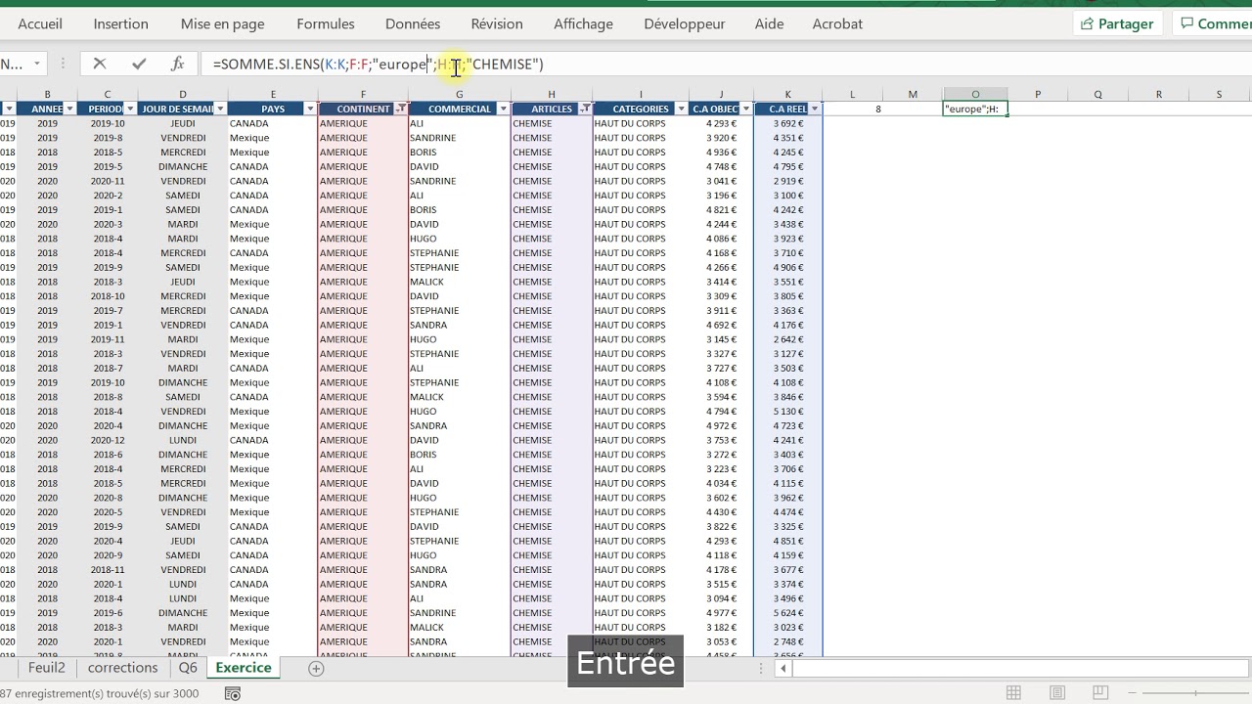This screenshot has height=704, width=1252.
Task: Select column G header
Action: (459, 94)
